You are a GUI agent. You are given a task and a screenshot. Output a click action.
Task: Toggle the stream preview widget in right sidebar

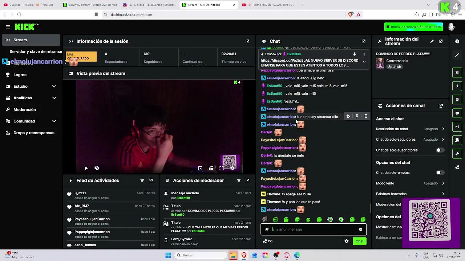[x=457, y=72]
